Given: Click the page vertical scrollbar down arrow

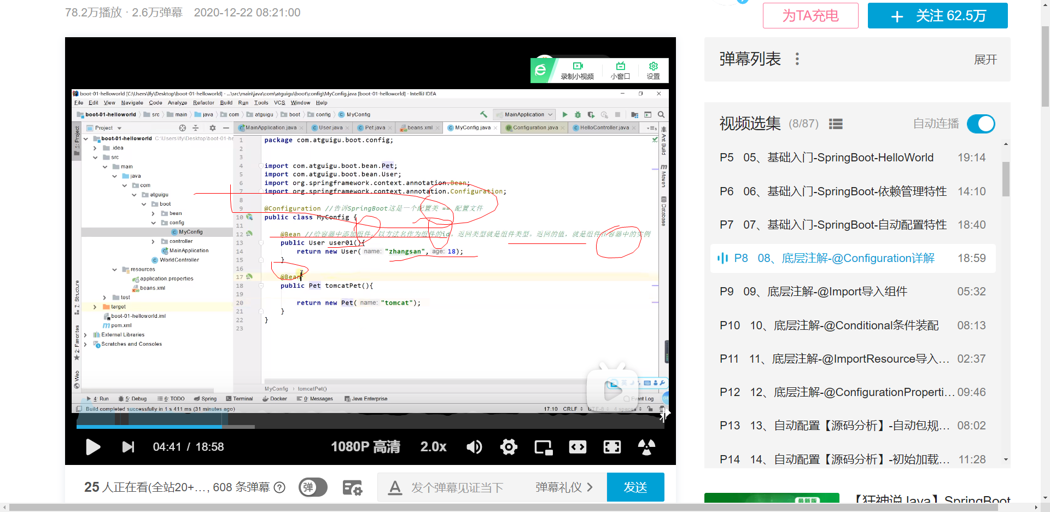Looking at the screenshot, I should (x=1045, y=498).
